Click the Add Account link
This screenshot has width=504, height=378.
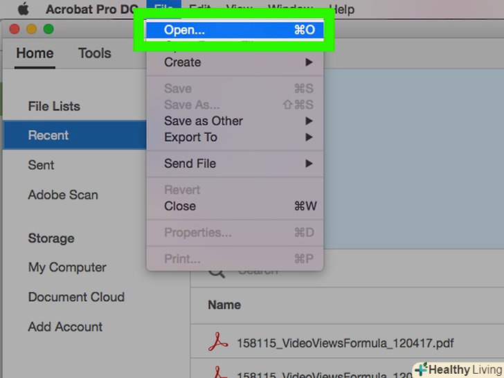point(65,327)
